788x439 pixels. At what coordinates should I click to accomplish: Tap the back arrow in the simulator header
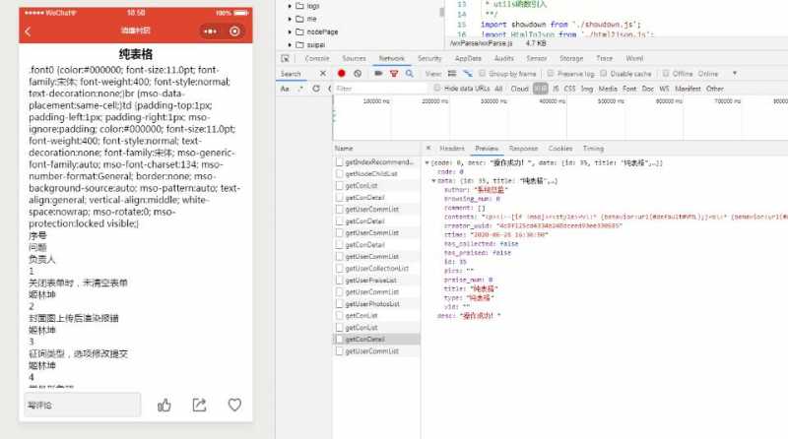coord(28,31)
